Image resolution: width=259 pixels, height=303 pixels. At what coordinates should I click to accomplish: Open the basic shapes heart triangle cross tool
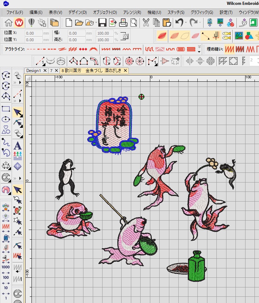(x=6, y=130)
